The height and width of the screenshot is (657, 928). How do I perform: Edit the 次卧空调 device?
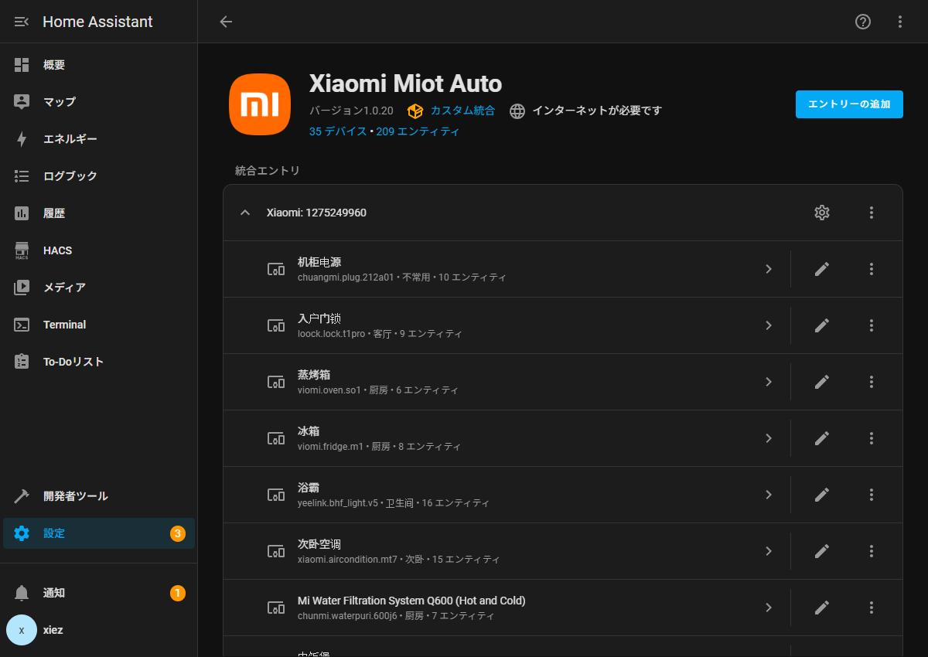tap(822, 551)
